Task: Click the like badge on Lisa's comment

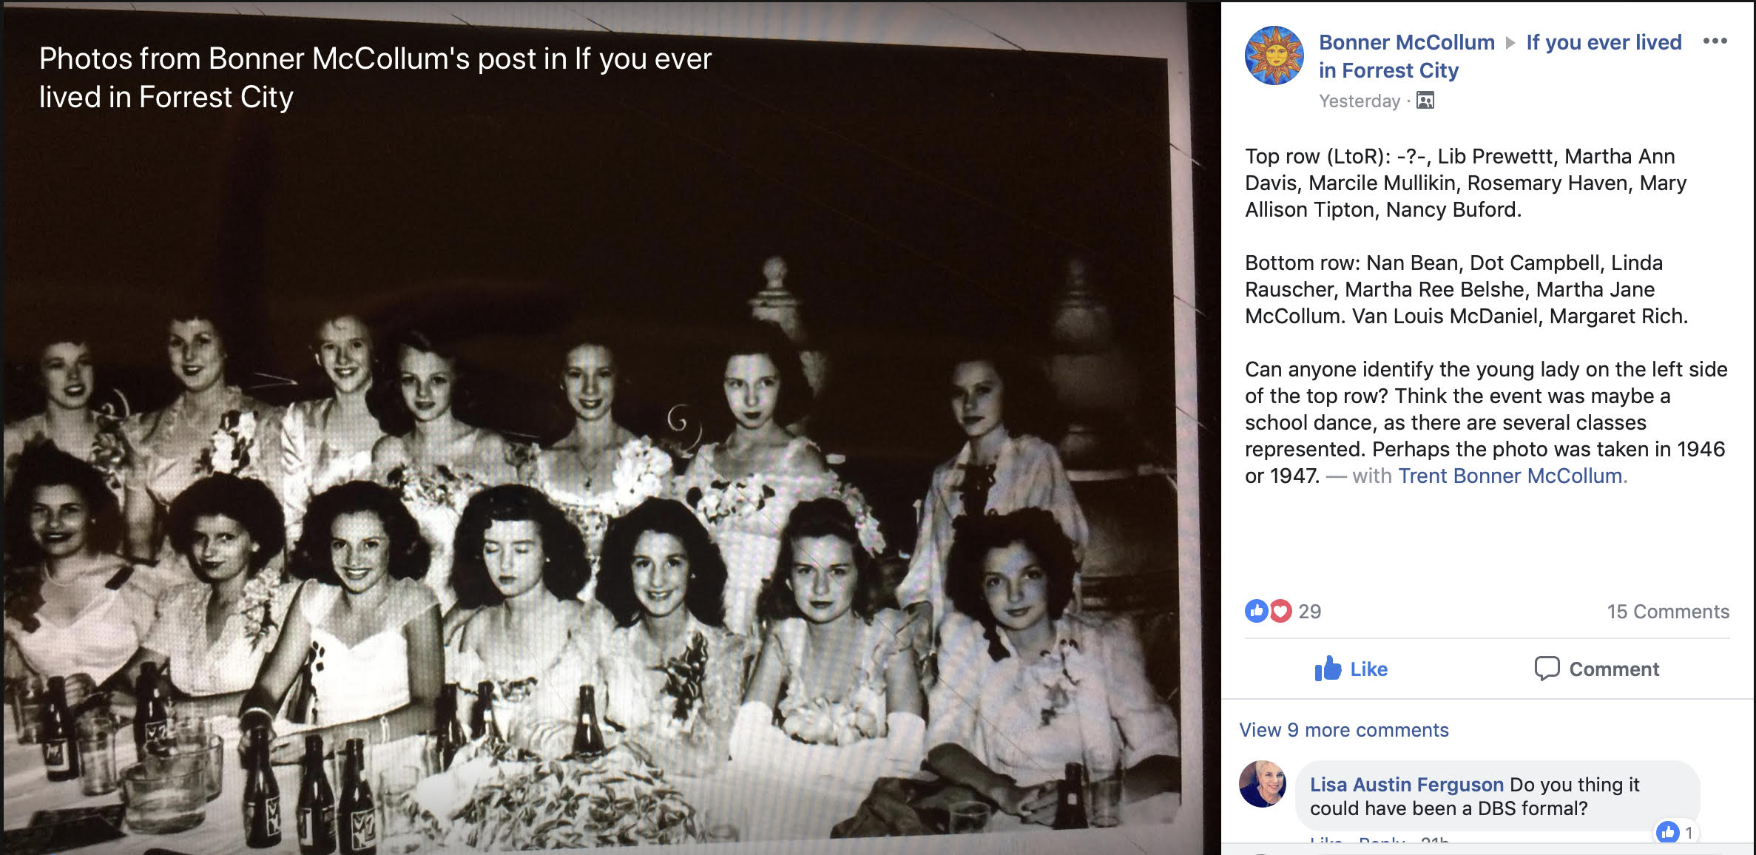Action: (x=1676, y=832)
